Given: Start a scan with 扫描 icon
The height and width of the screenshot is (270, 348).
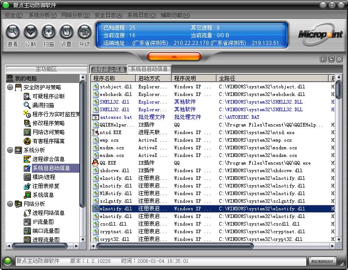Looking at the screenshot, I should coord(48,32).
